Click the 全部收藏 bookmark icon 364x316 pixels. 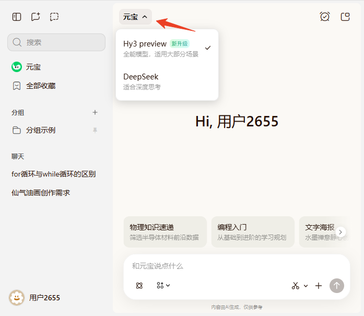tap(17, 86)
